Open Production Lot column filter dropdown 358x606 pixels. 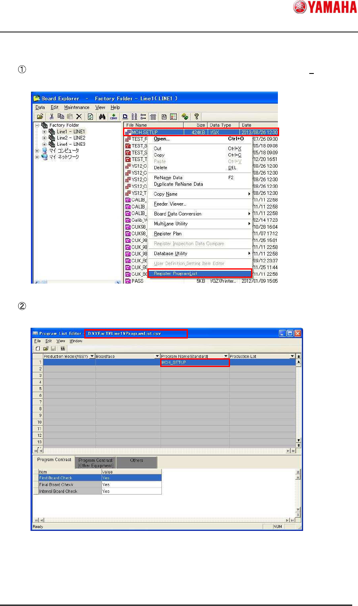click(x=292, y=356)
